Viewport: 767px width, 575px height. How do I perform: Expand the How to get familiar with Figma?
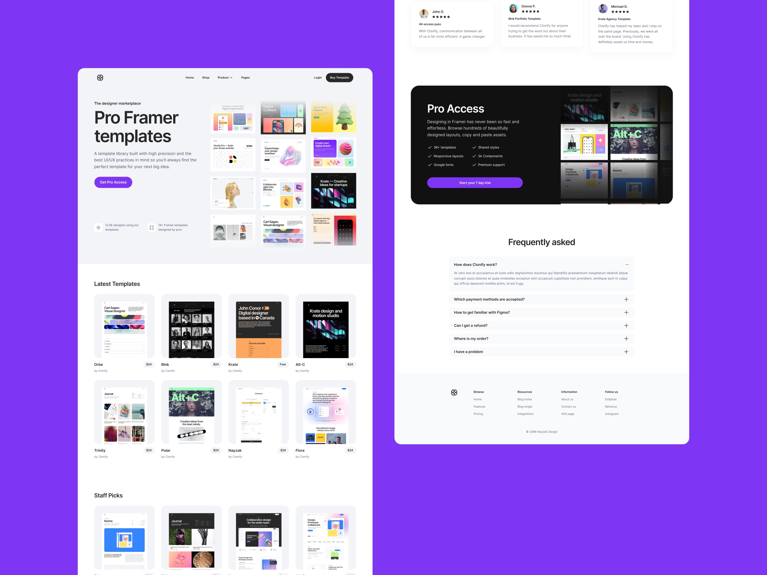[x=626, y=312]
